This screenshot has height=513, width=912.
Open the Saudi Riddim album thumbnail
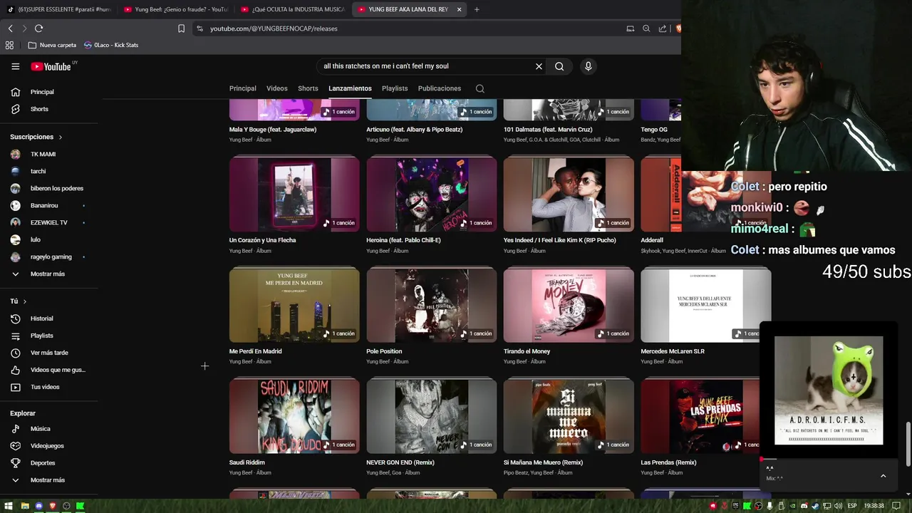point(294,416)
